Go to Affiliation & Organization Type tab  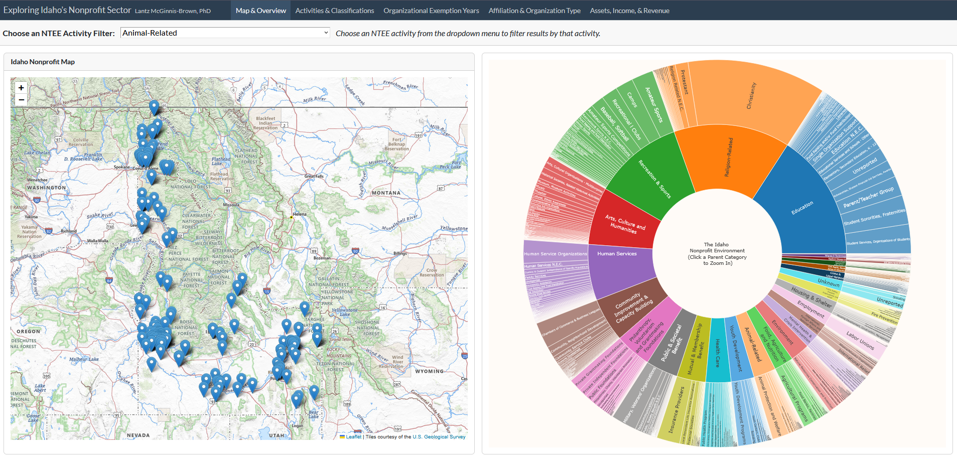534,11
